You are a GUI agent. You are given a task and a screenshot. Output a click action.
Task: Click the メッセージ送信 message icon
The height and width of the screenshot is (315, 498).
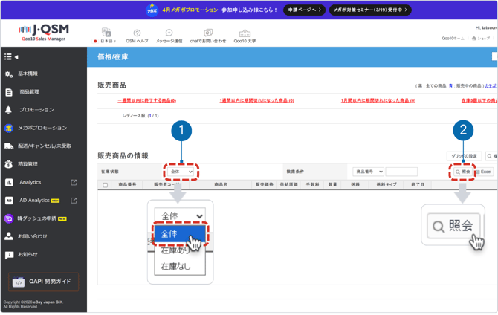(x=169, y=33)
